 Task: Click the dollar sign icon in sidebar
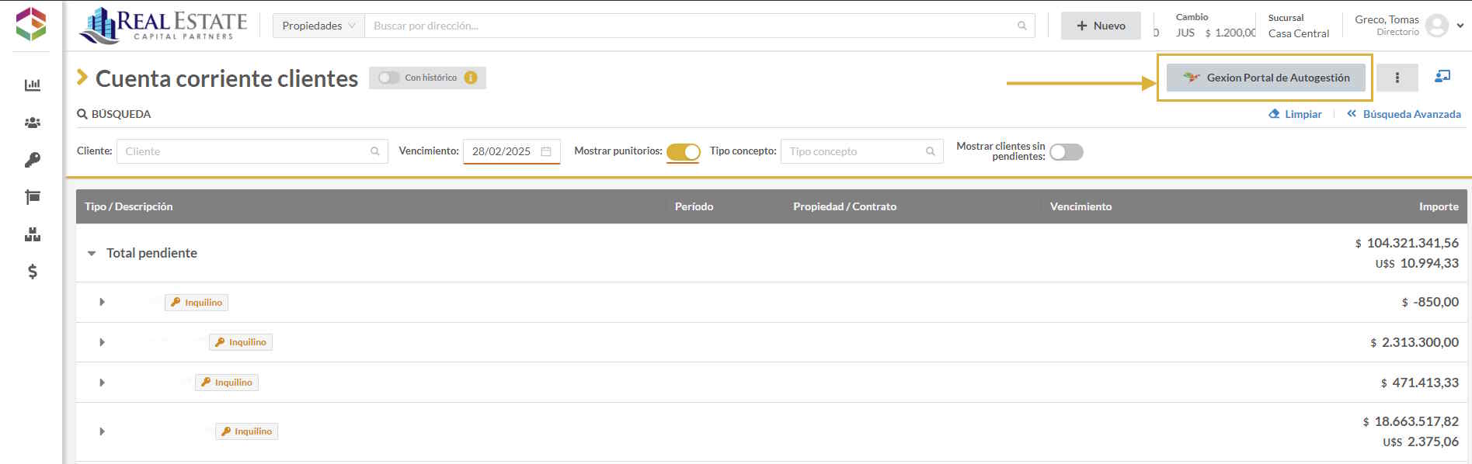33,272
